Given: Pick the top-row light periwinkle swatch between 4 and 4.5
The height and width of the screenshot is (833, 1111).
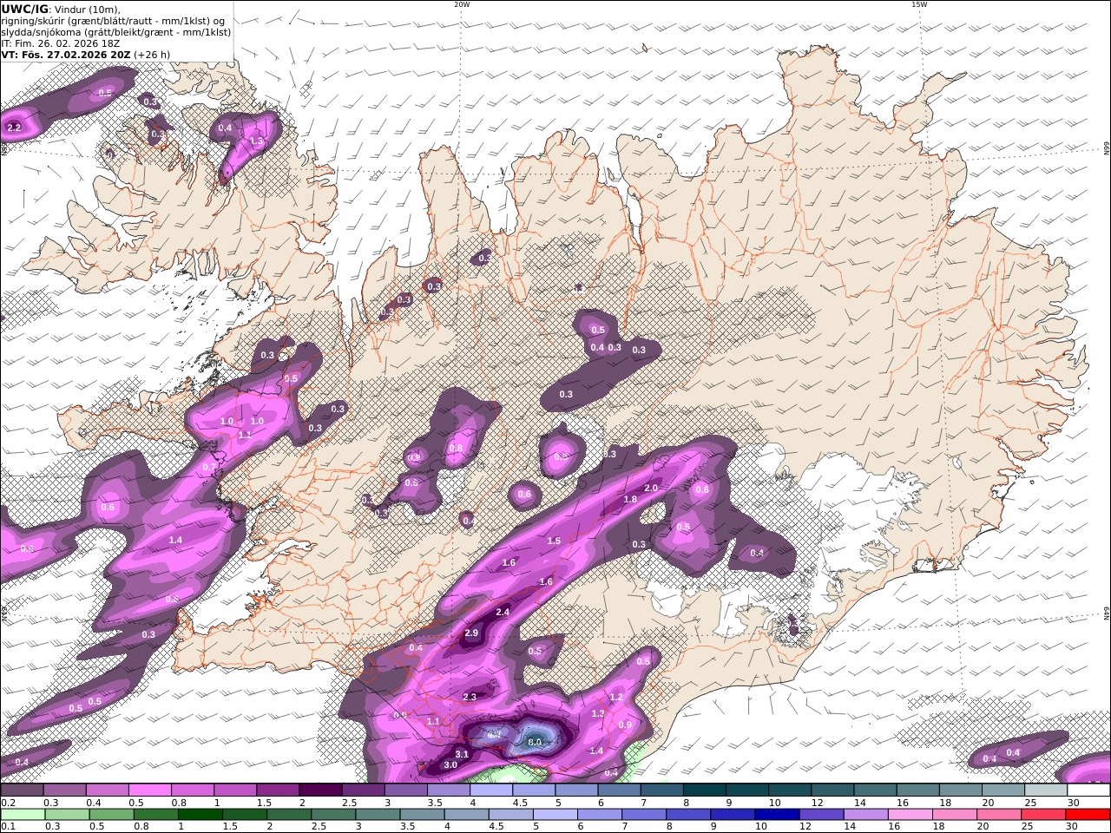Looking at the screenshot, I should coord(491,790).
